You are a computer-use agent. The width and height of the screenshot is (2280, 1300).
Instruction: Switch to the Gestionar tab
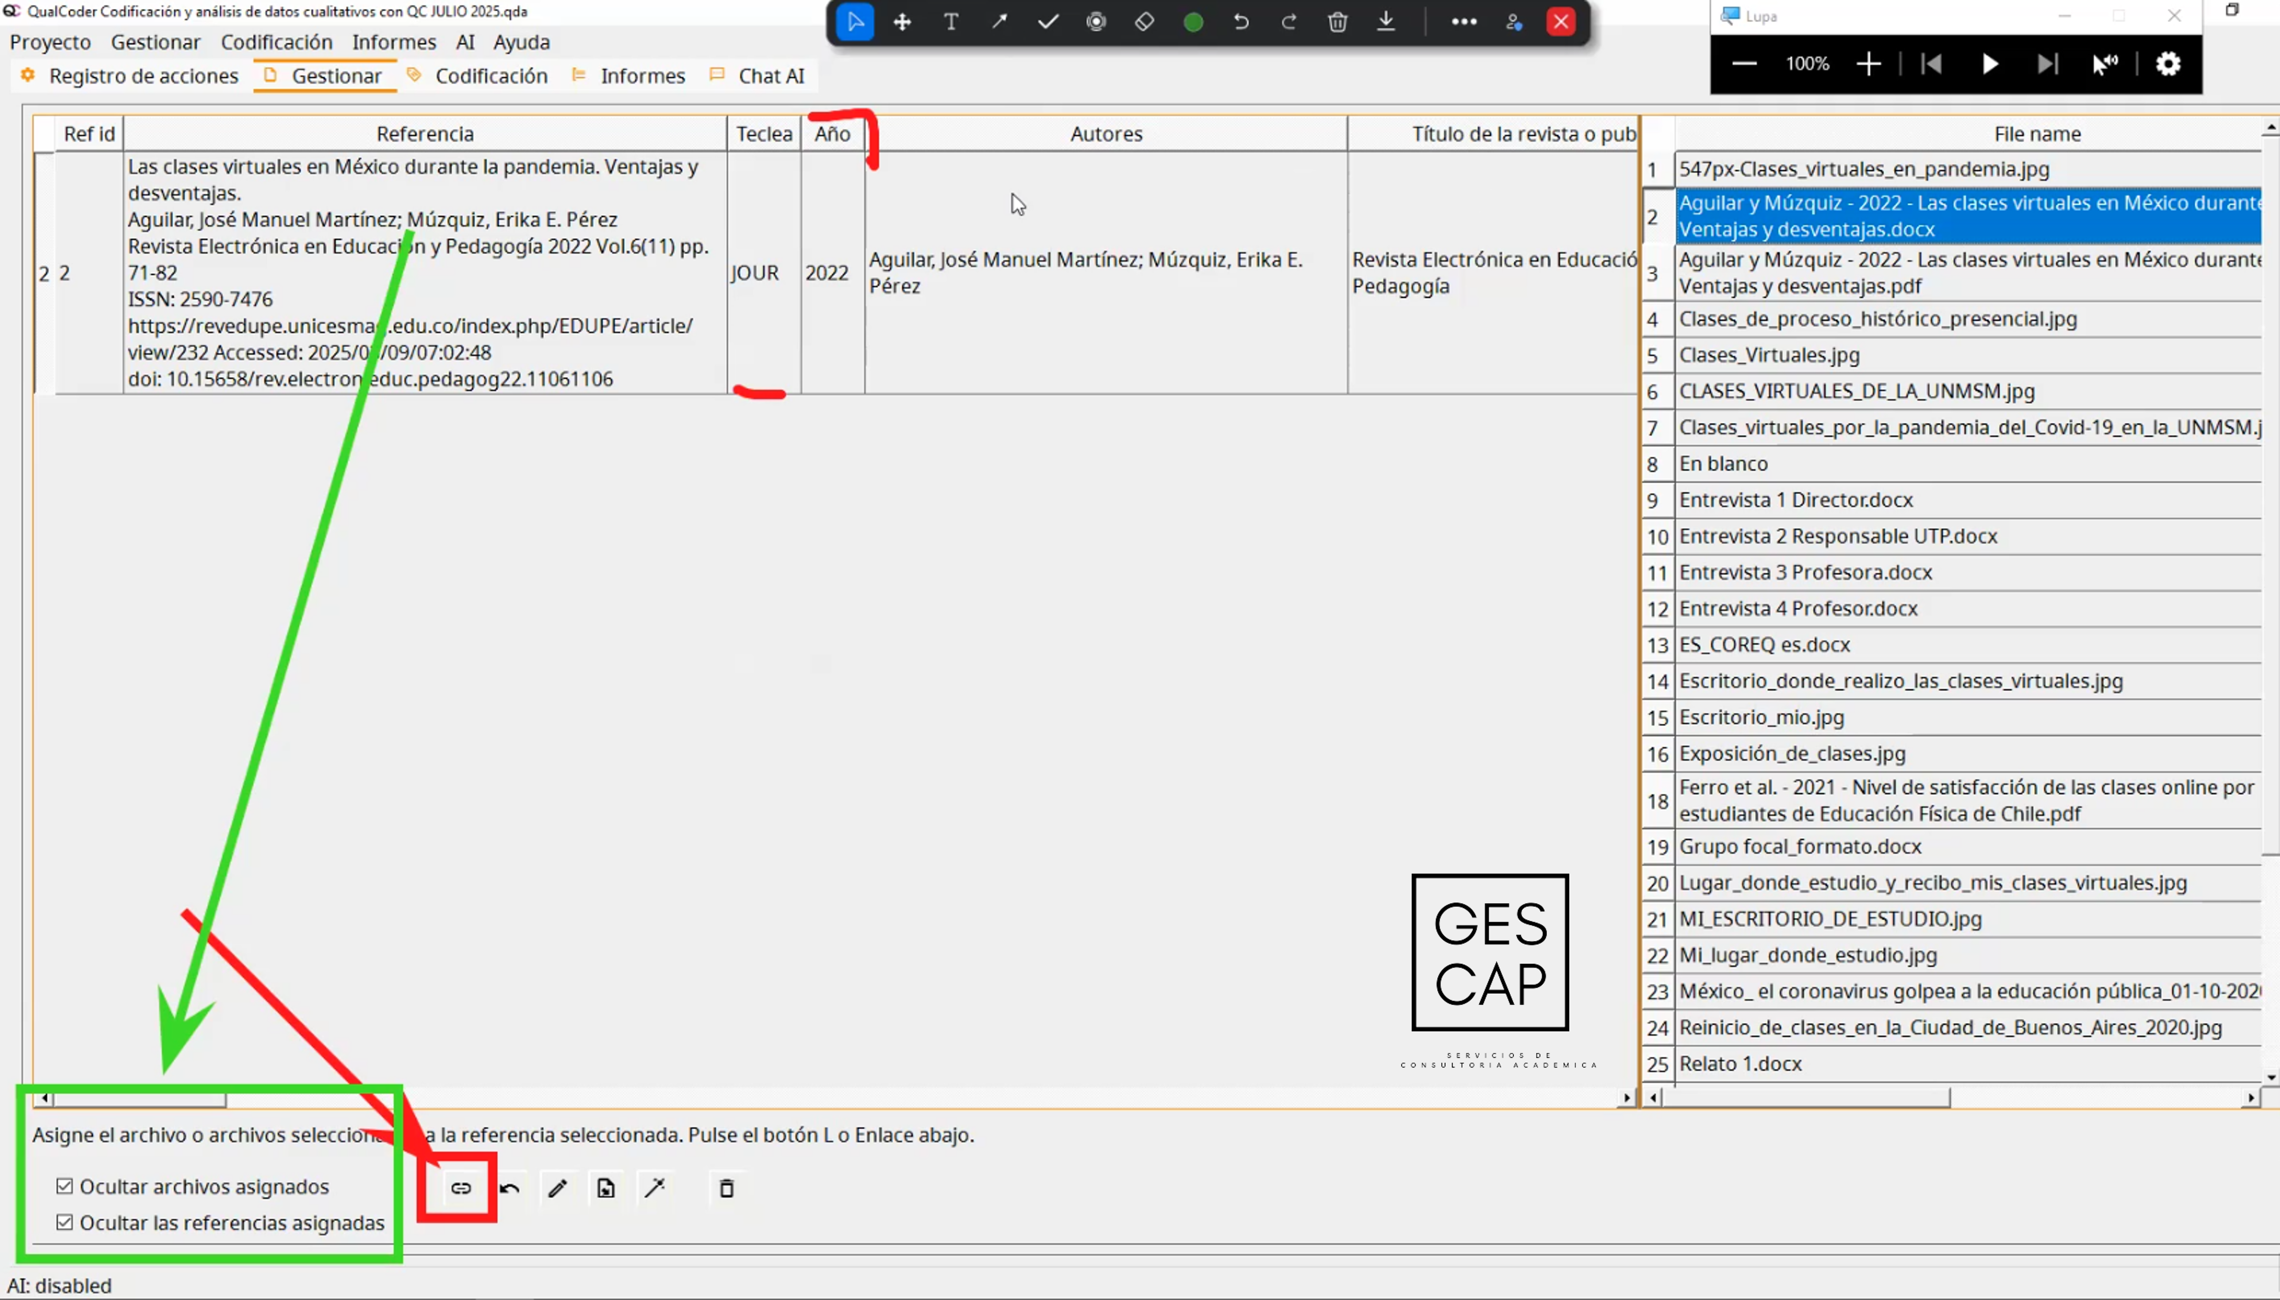tap(324, 76)
